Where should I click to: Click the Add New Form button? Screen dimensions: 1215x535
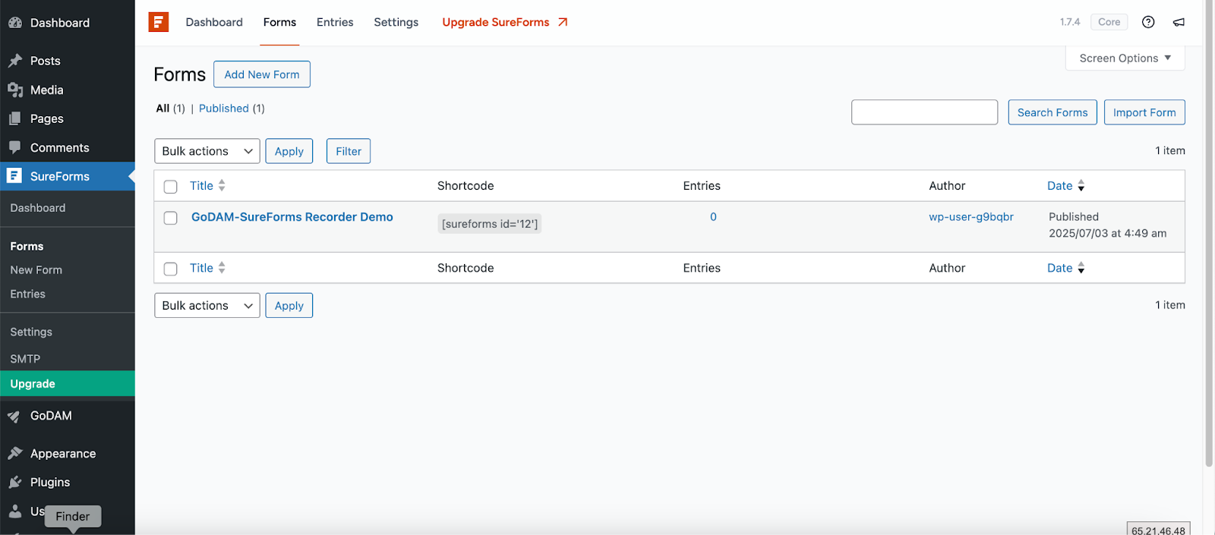tap(262, 74)
